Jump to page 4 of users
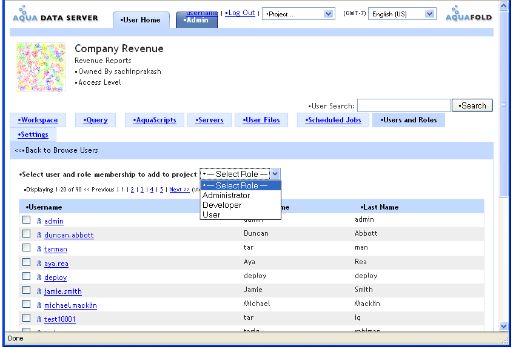The width and height of the screenshot is (513, 349). (152, 190)
